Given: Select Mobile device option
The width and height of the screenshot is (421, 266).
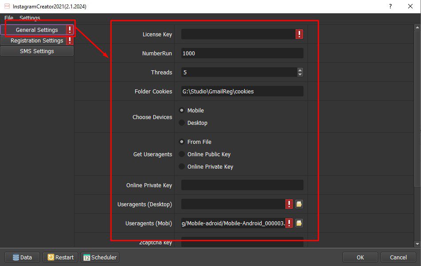Looking at the screenshot, I should (182, 110).
